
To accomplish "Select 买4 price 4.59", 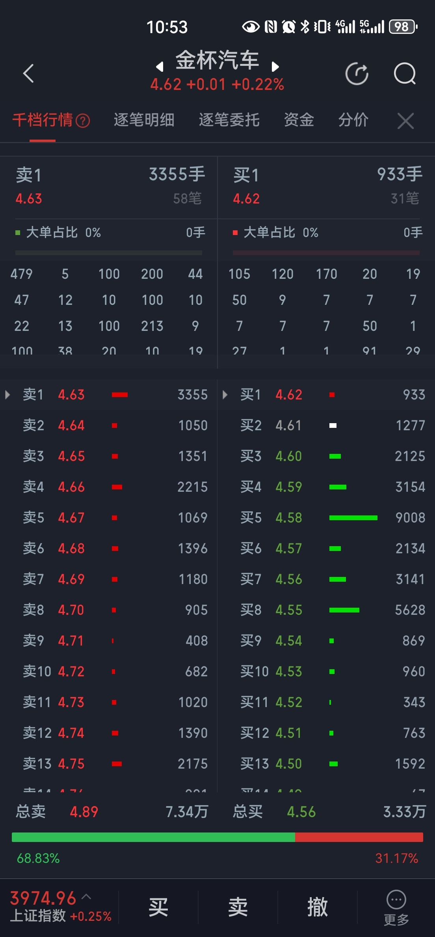I will pos(289,487).
